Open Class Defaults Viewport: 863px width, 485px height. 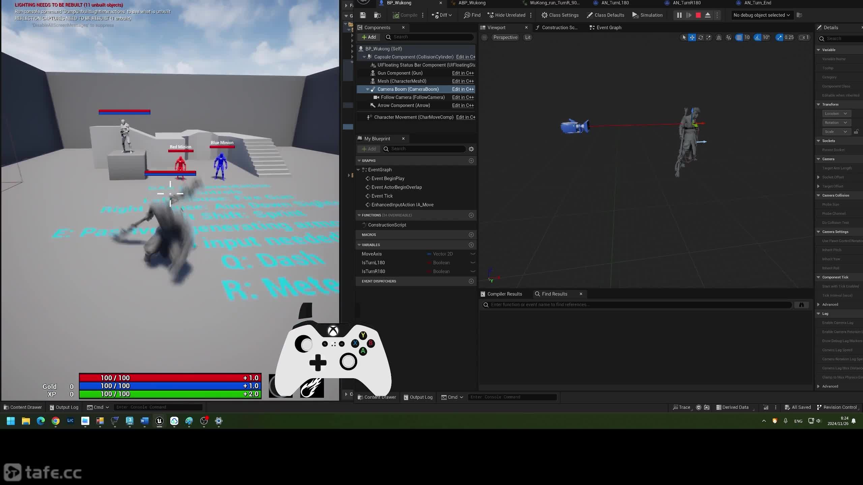605,15
